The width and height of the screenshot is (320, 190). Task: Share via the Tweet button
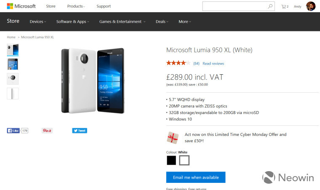[x=80, y=131]
